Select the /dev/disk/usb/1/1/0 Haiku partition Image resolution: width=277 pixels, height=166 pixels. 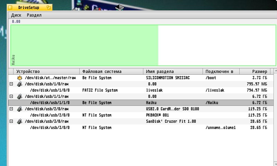[x=141, y=103]
